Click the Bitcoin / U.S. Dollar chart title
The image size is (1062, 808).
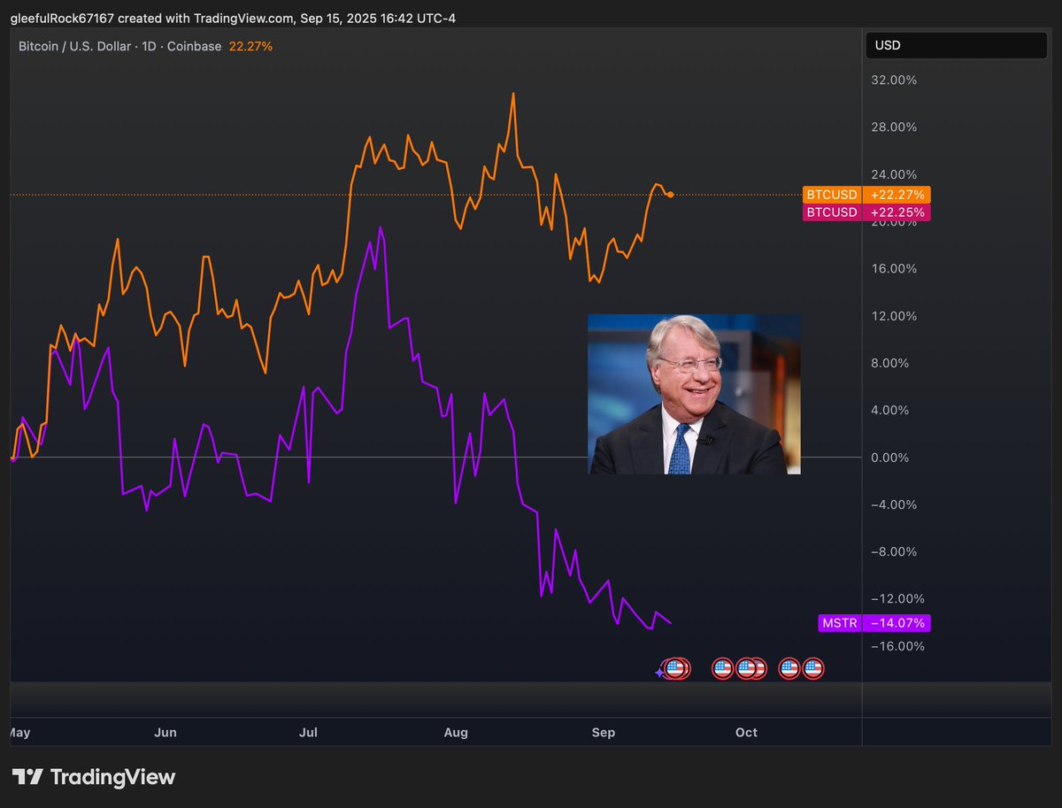(x=119, y=46)
